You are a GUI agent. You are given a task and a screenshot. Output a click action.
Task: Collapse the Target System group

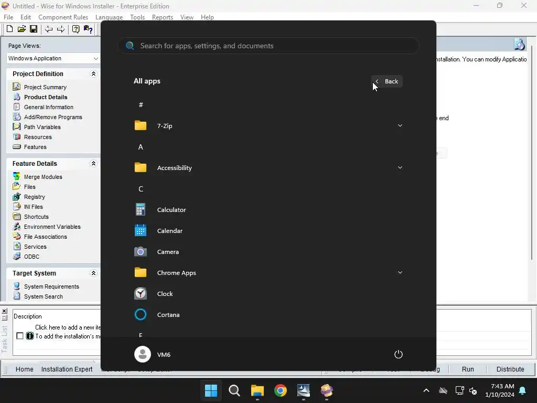(93, 273)
